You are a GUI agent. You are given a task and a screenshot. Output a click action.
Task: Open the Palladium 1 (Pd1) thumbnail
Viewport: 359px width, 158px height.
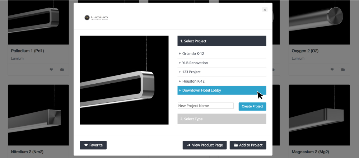coord(38,22)
